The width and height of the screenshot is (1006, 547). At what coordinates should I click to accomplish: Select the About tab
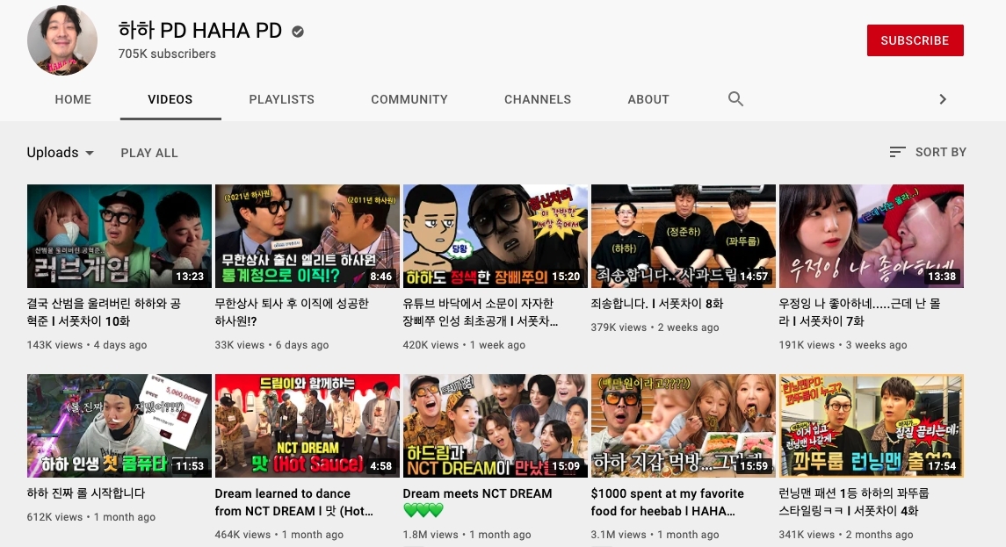click(x=648, y=99)
